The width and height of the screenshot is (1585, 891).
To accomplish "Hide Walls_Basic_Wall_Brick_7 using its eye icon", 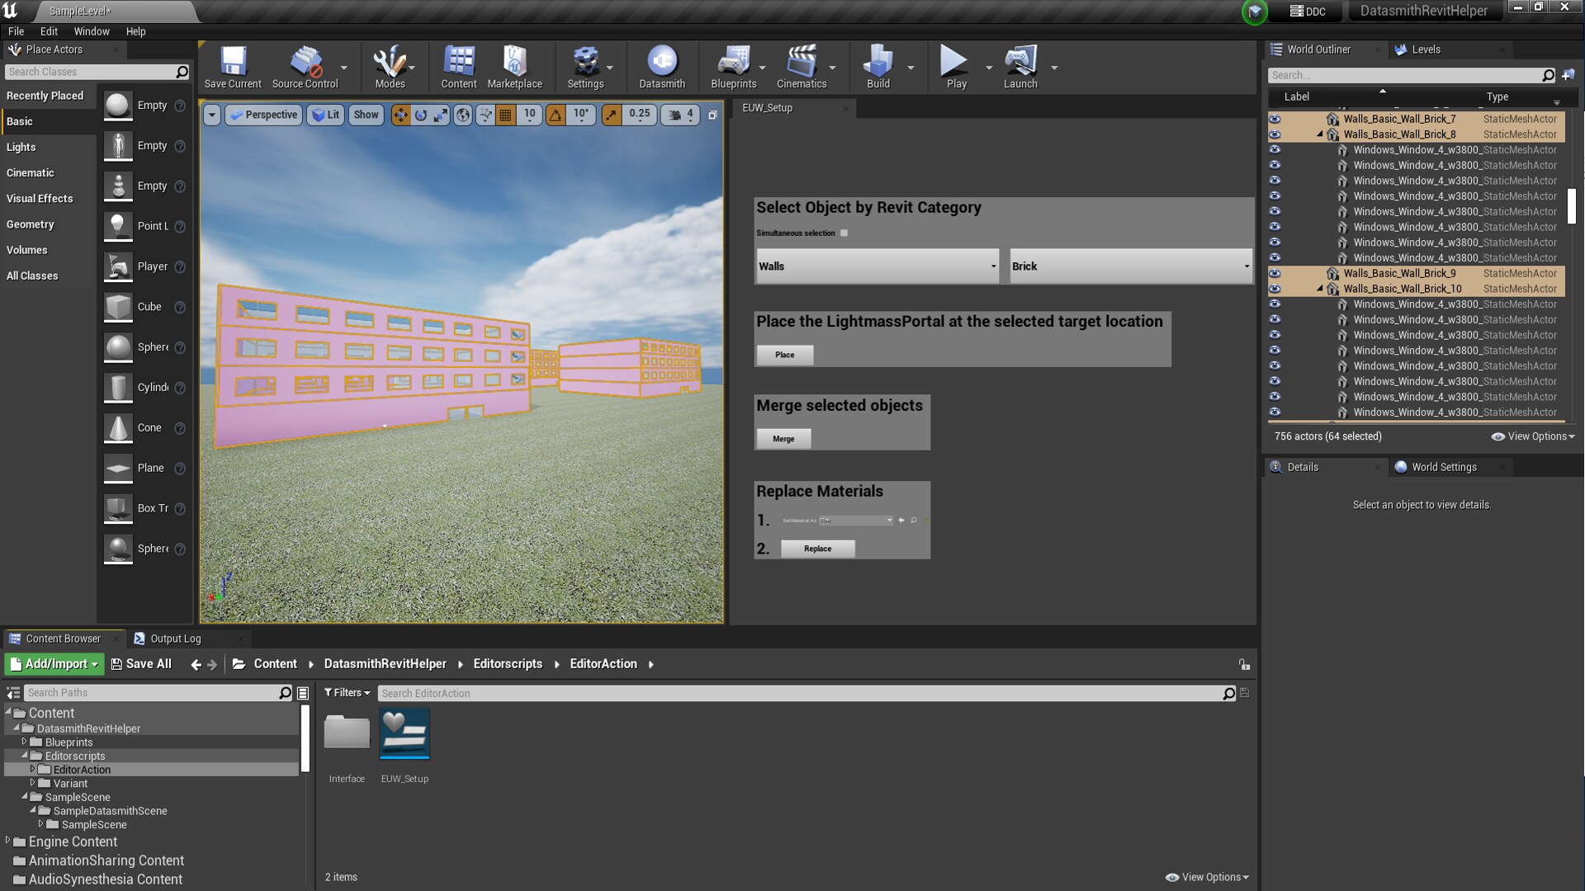I will click(x=1275, y=119).
